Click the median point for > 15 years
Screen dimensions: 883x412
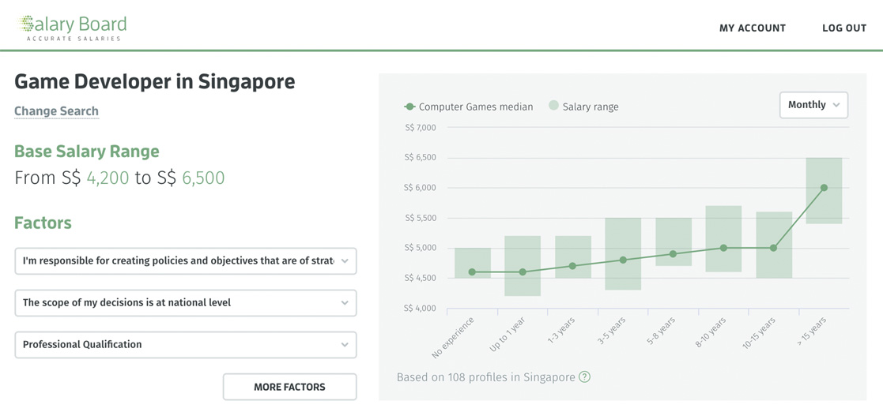point(824,188)
